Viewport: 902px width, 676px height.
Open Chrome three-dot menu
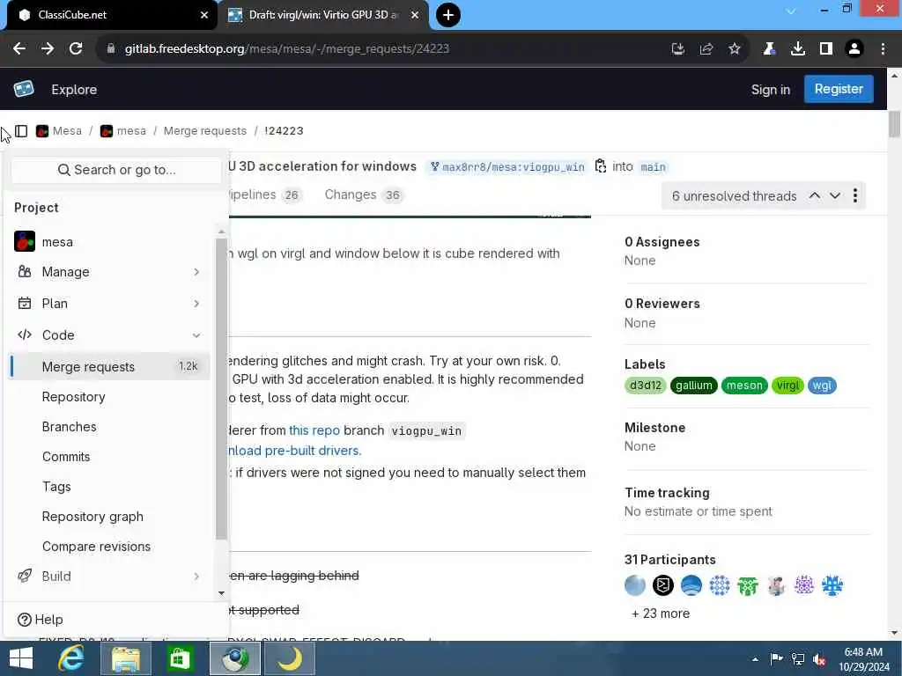(x=883, y=49)
